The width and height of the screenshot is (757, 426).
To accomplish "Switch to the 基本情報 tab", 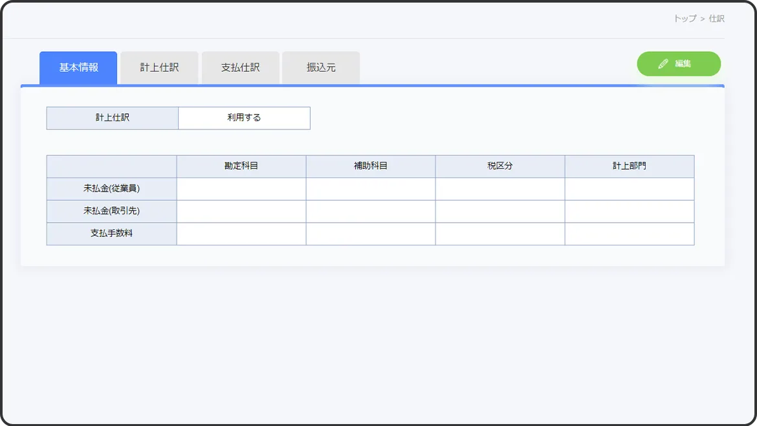I will (x=78, y=67).
